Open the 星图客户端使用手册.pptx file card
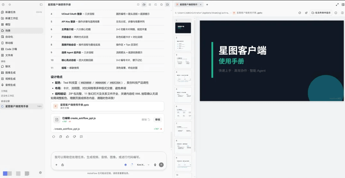 click(107, 106)
